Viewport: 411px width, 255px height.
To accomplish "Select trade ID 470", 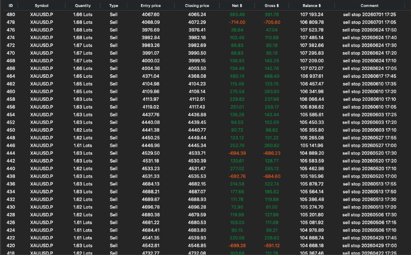I will pyautogui.click(x=11, y=53).
